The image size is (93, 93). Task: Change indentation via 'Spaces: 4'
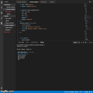(x=77, y=92)
